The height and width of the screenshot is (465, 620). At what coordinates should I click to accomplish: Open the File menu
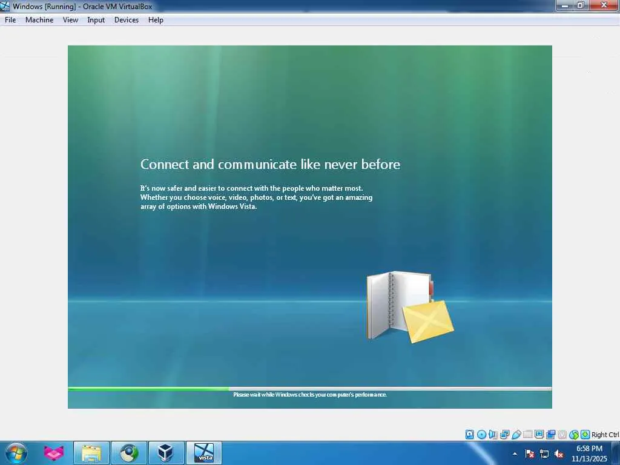coord(10,20)
